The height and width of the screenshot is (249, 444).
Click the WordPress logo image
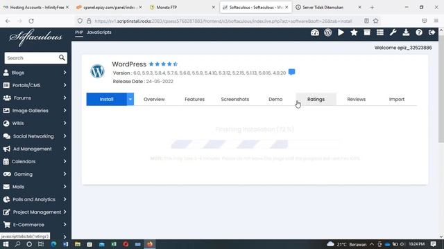pyautogui.click(x=97, y=71)
